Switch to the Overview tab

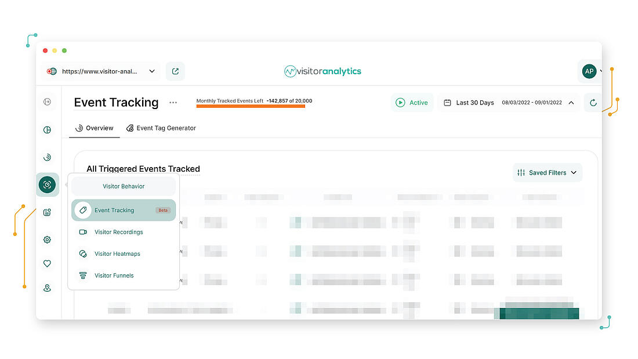pos(95,128)
